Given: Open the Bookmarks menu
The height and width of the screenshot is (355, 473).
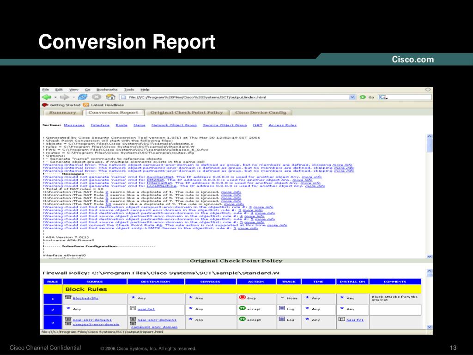Looking at the screenshot, I should pyautogui.click(x=107, y=90).
